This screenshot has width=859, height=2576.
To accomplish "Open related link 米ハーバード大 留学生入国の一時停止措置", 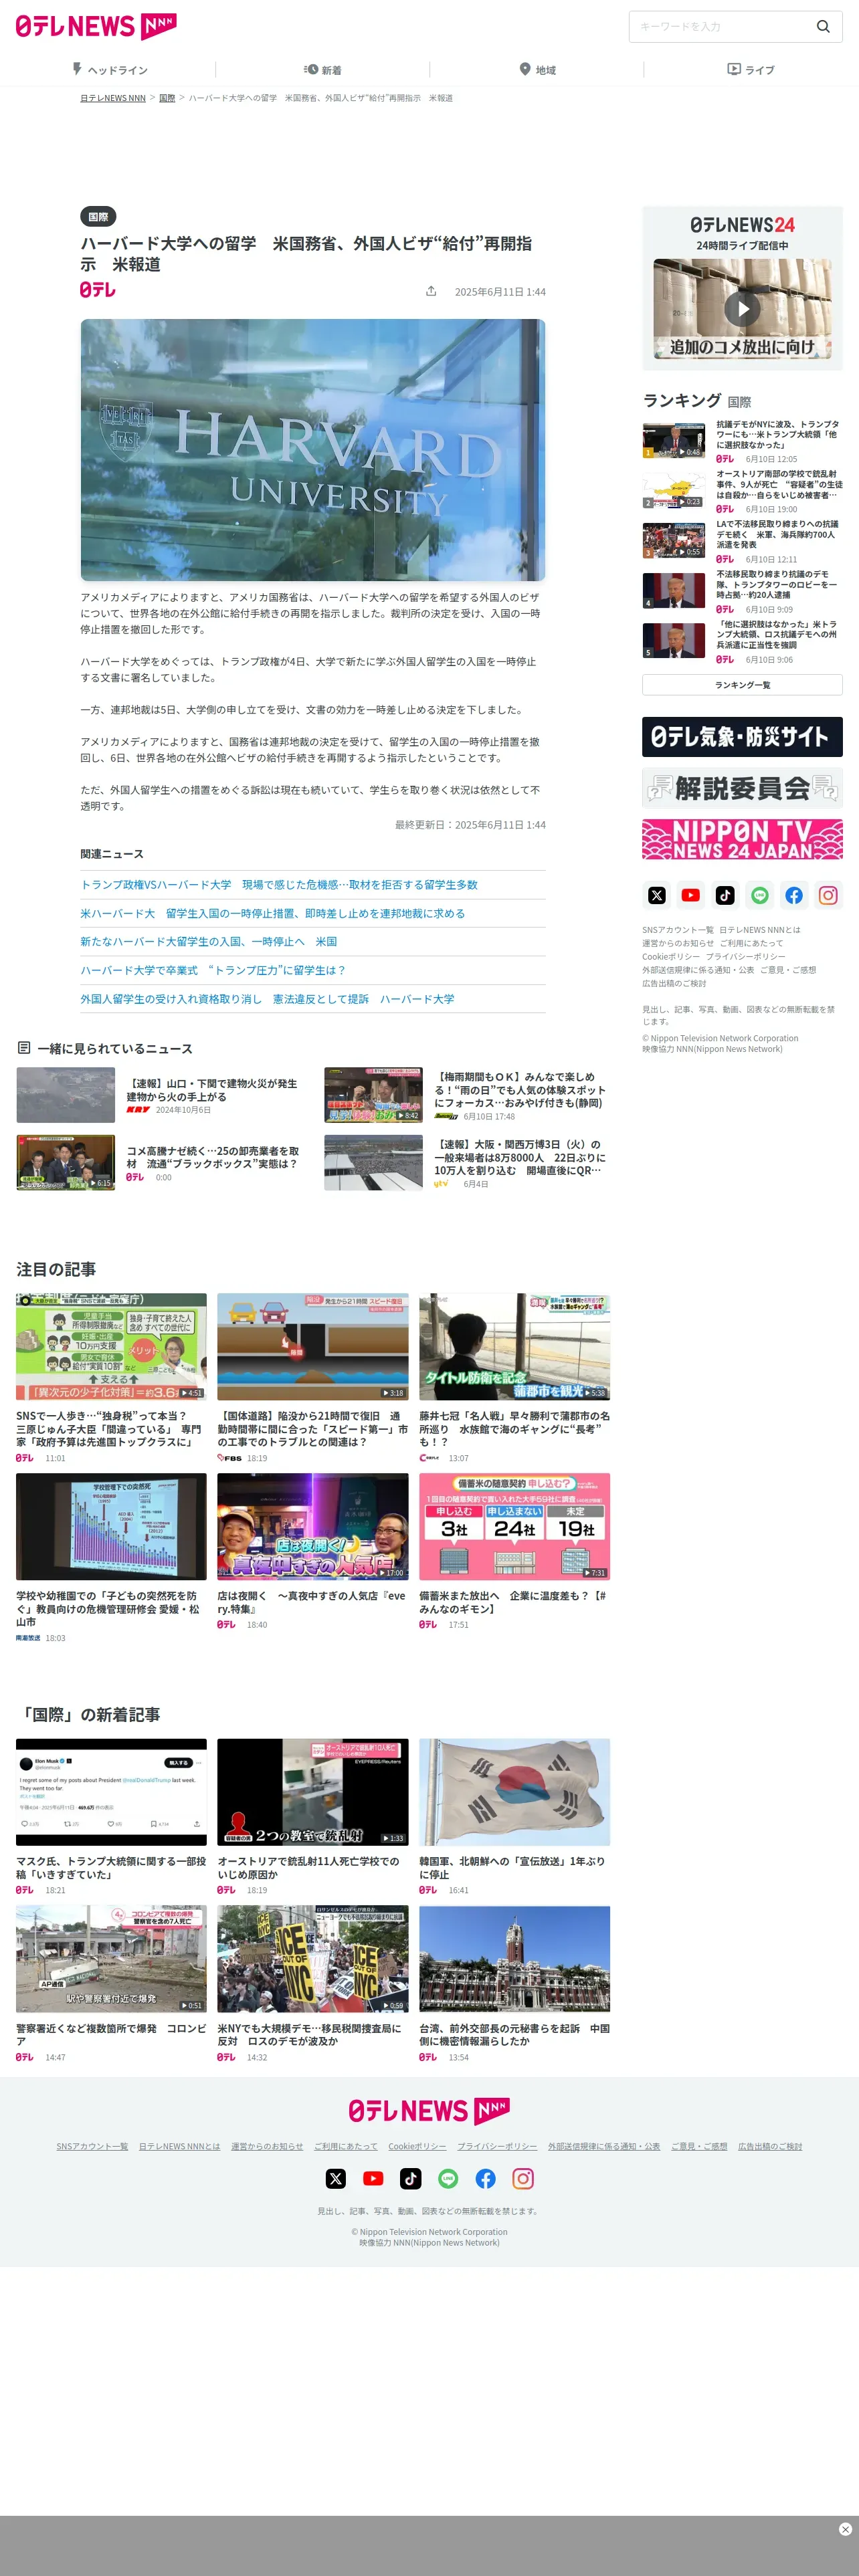I will (273, 913).
